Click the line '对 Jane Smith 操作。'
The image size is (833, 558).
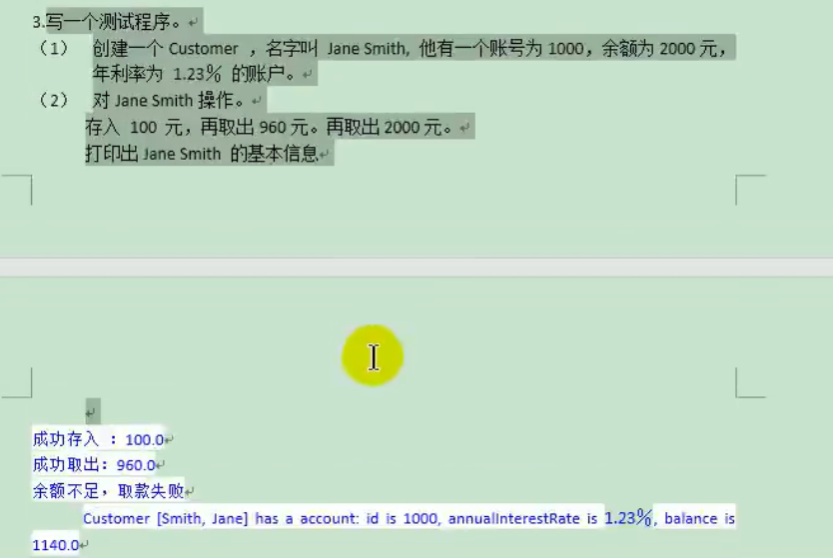(x=169, y=100)
